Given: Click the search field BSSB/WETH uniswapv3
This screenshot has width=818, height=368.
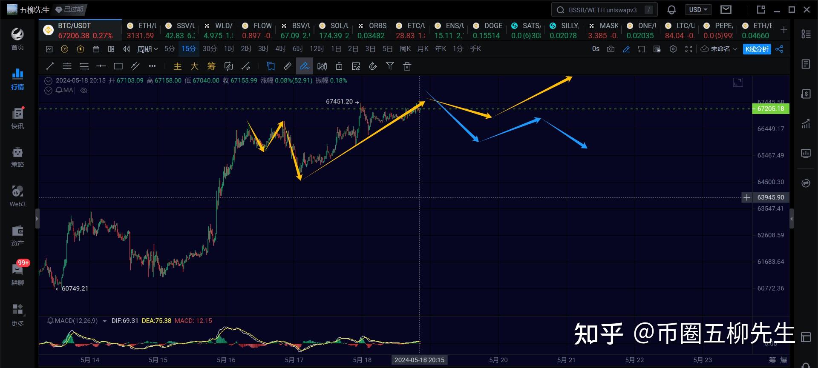Looking at the screenshot, I should click(x=604, y=10).
